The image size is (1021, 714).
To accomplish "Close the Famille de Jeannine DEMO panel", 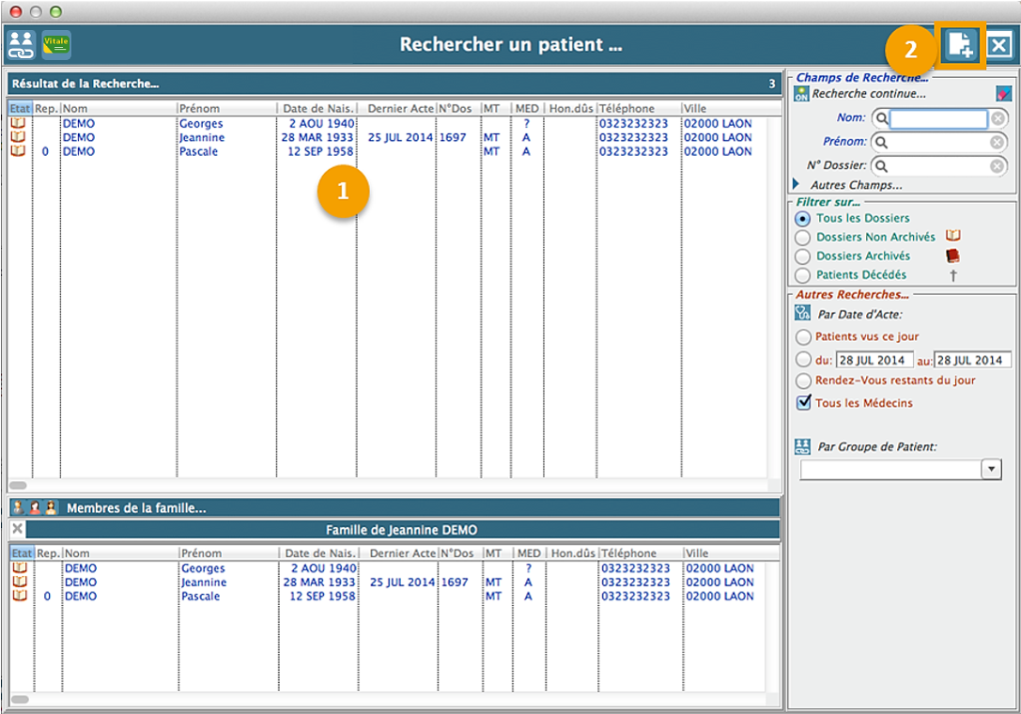I will pyautogui.click(x=18, y=530).
